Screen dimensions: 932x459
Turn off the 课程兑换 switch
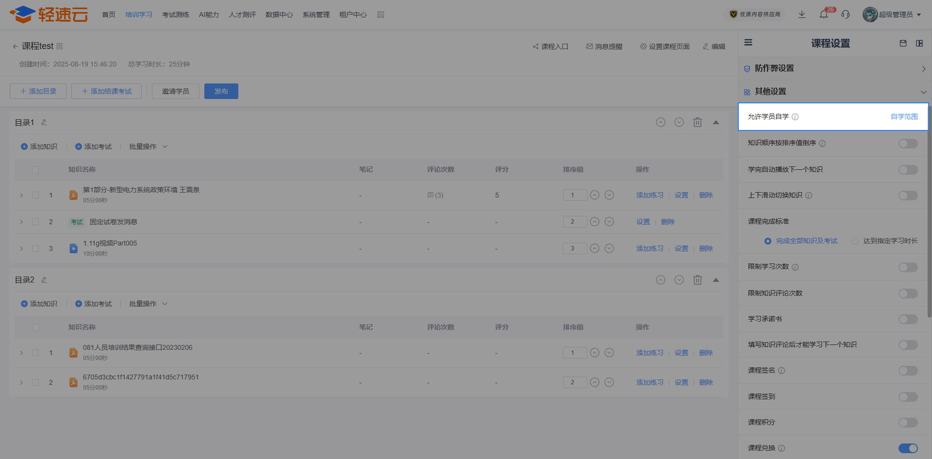click(908, 448)
